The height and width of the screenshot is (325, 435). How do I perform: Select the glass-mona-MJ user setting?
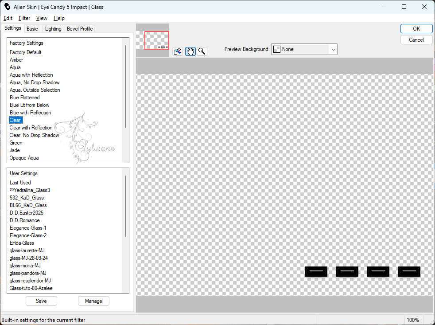25,265
